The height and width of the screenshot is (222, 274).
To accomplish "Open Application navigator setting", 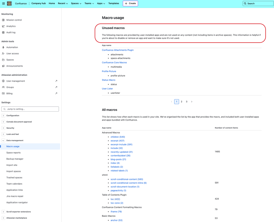I will point(17,203).
